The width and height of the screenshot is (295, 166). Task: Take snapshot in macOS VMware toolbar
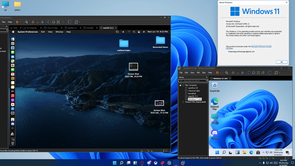pos(33,22)
